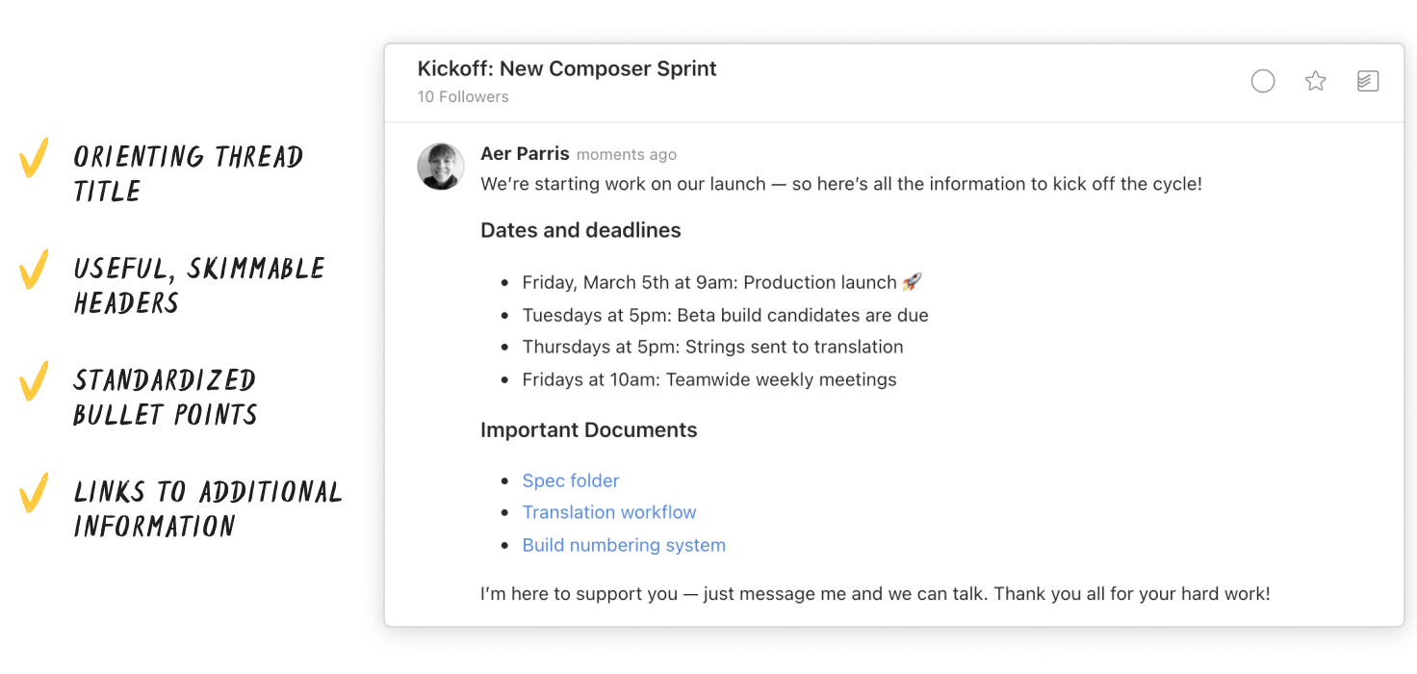Image resolution: width=1417 pixels, height=674 pixels.
Task: Click the moments ago timestamp
Action: pyautogui.click(x=626, y=154)
